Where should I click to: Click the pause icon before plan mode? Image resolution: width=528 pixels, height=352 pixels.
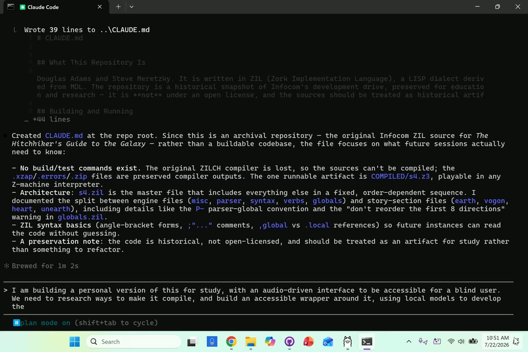(x=16, y=323)
